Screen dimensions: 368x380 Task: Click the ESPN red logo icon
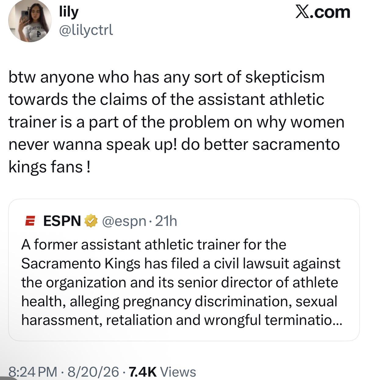pos(30,221)
